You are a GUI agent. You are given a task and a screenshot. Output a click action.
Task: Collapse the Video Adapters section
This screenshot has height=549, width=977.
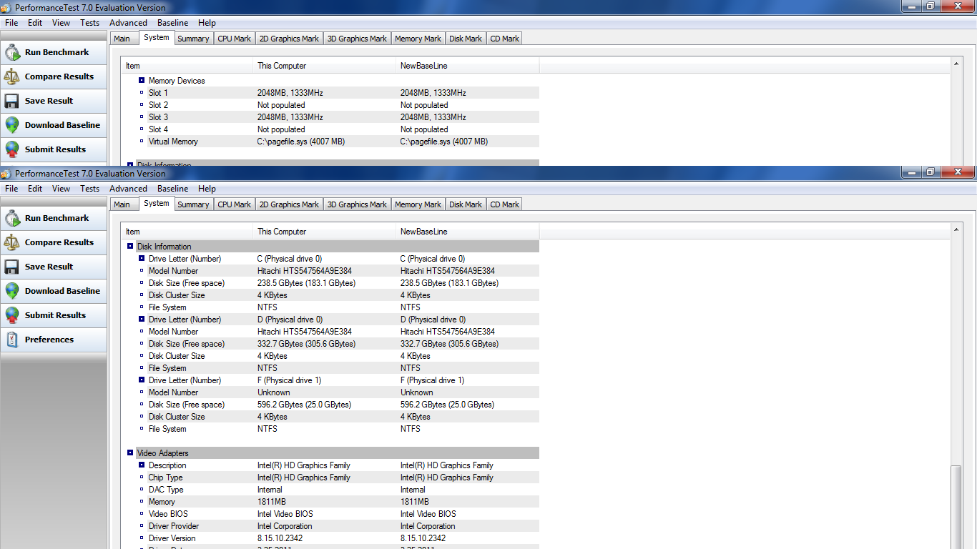tap(130, 453)
